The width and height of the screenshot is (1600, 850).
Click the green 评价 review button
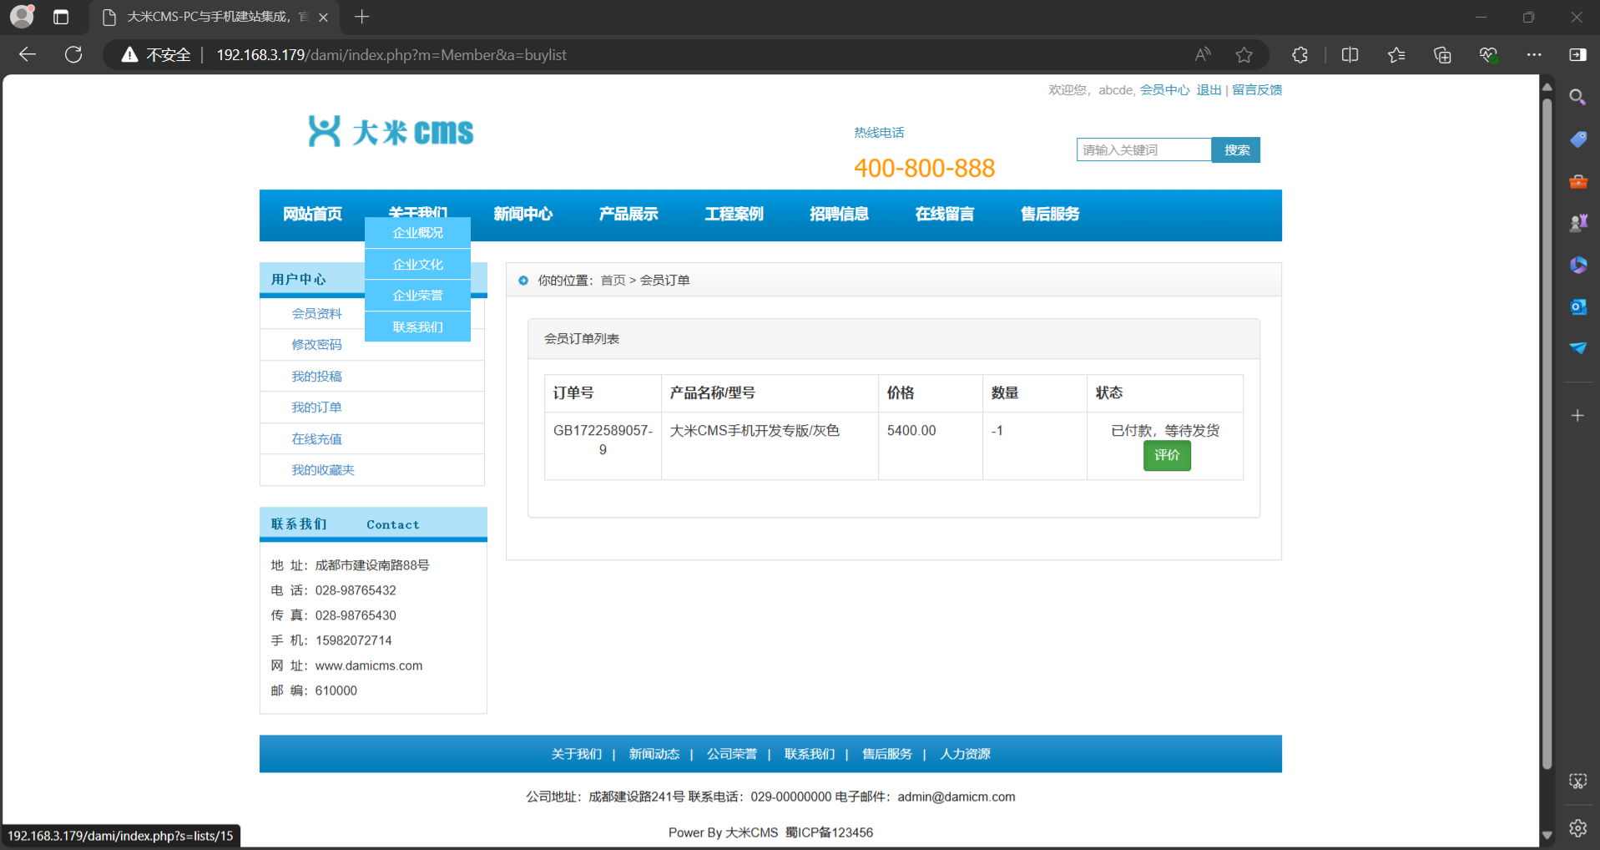pyautogui.click(x=1167, y=456)
